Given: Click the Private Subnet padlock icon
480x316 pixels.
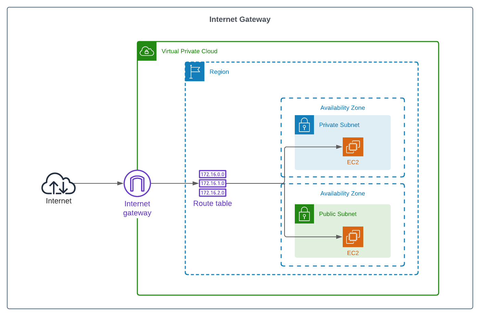Looking at the screenshot, I should [x=304, y=125].
